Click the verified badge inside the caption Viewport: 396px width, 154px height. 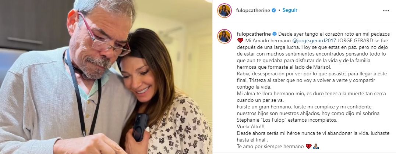coord(275,34)
